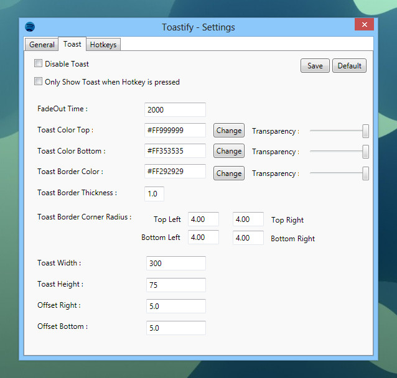Image resolution: width=397 pixels, height=378 pixels.
Task: Focus the FadeOut Time field
Action: point(175,109)
